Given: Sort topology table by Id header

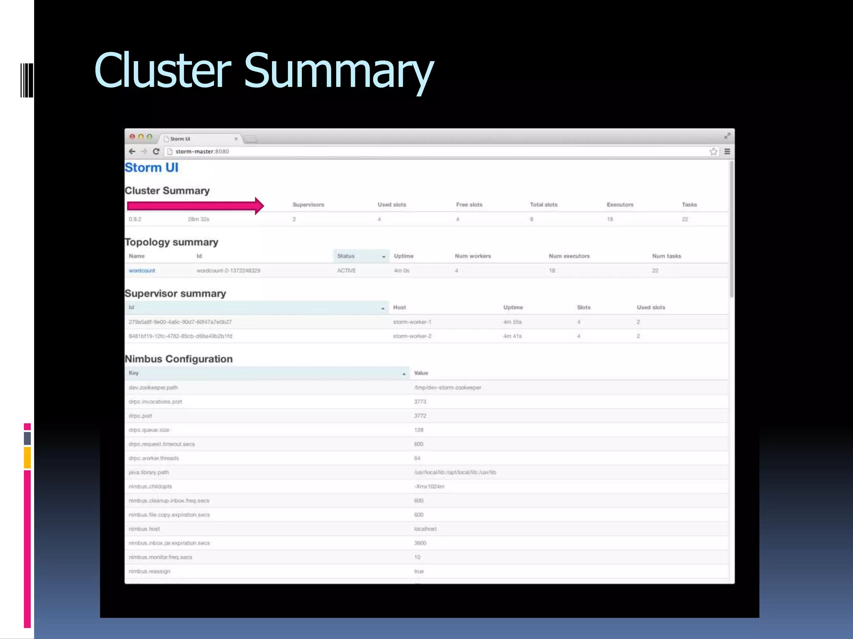Looking at the screenshot, I should [x=199, y=256].
